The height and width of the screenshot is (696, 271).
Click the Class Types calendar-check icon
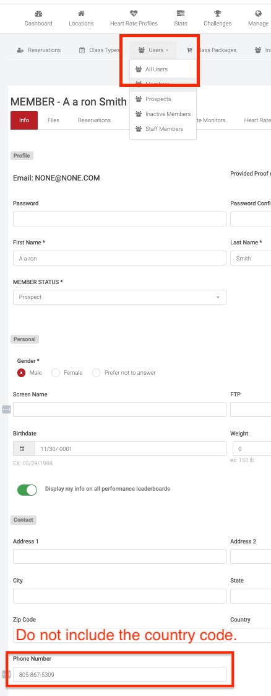tap(82, 50)
